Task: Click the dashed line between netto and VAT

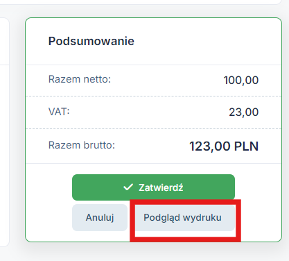Action: [153, 96]
